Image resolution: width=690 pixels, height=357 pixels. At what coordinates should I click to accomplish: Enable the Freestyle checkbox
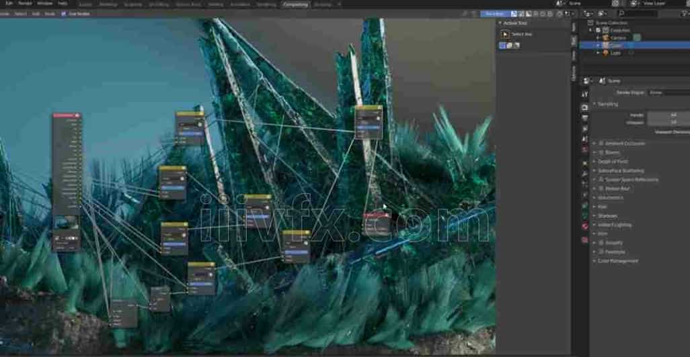pyautogui.click(x=601, y=252)
